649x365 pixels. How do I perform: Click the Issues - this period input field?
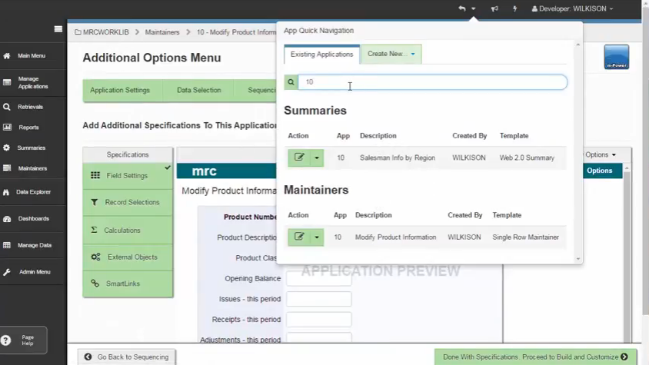point(318,299)
